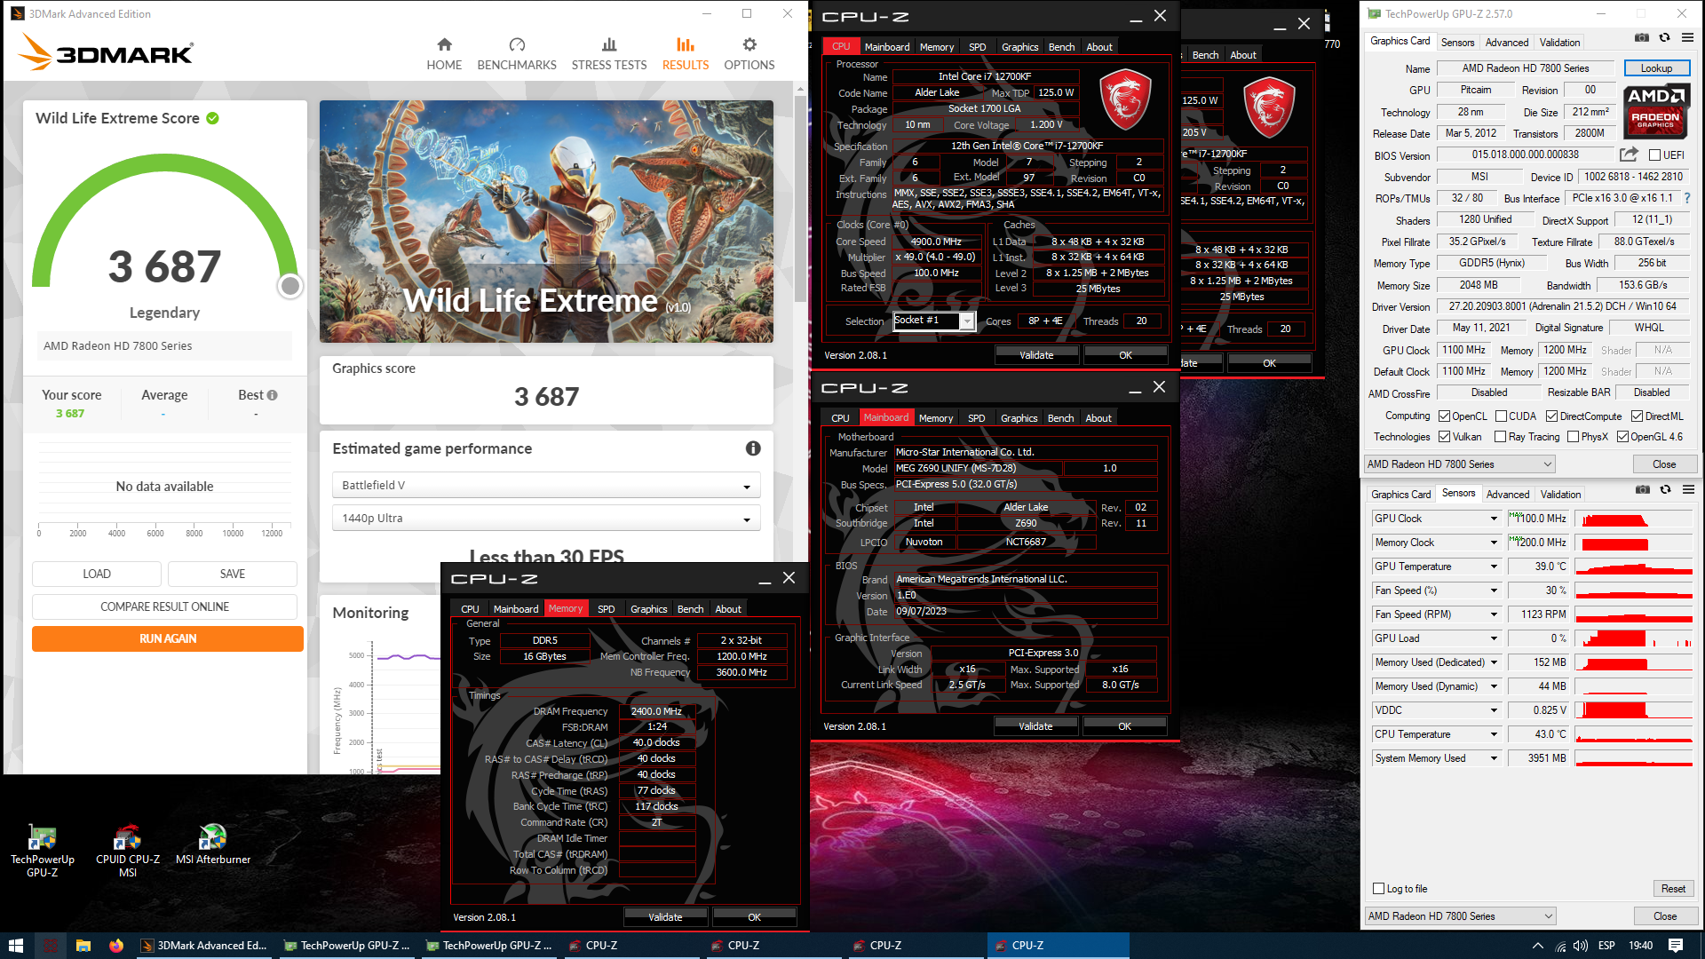Screen dimensions: 1705x959
Task: Click COMPARE RESULT ONLINE button
Action: [164, 606]
